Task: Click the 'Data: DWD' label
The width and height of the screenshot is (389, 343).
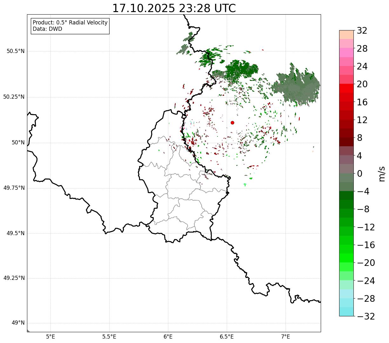Action: pyautogui.click(x=48, y=29)
